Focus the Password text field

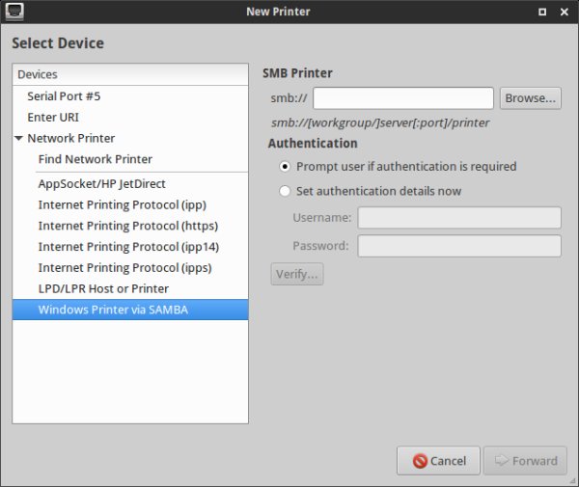pyautogui.click(x=458, y=246)
